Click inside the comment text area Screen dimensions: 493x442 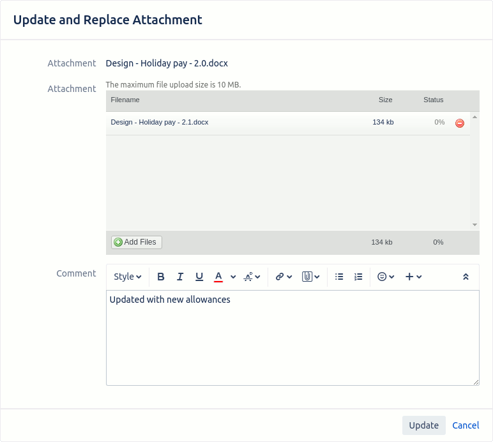point(292,338)
